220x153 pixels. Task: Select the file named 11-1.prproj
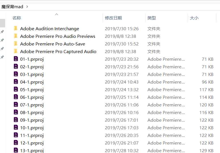(32, 135)
